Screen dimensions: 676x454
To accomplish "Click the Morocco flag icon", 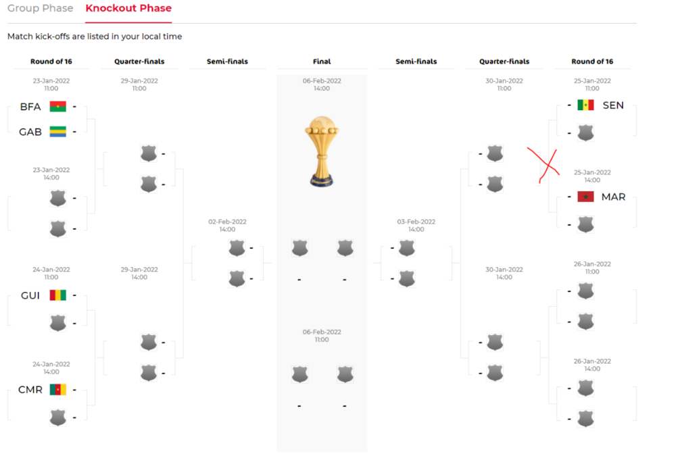I will (585, 197).
